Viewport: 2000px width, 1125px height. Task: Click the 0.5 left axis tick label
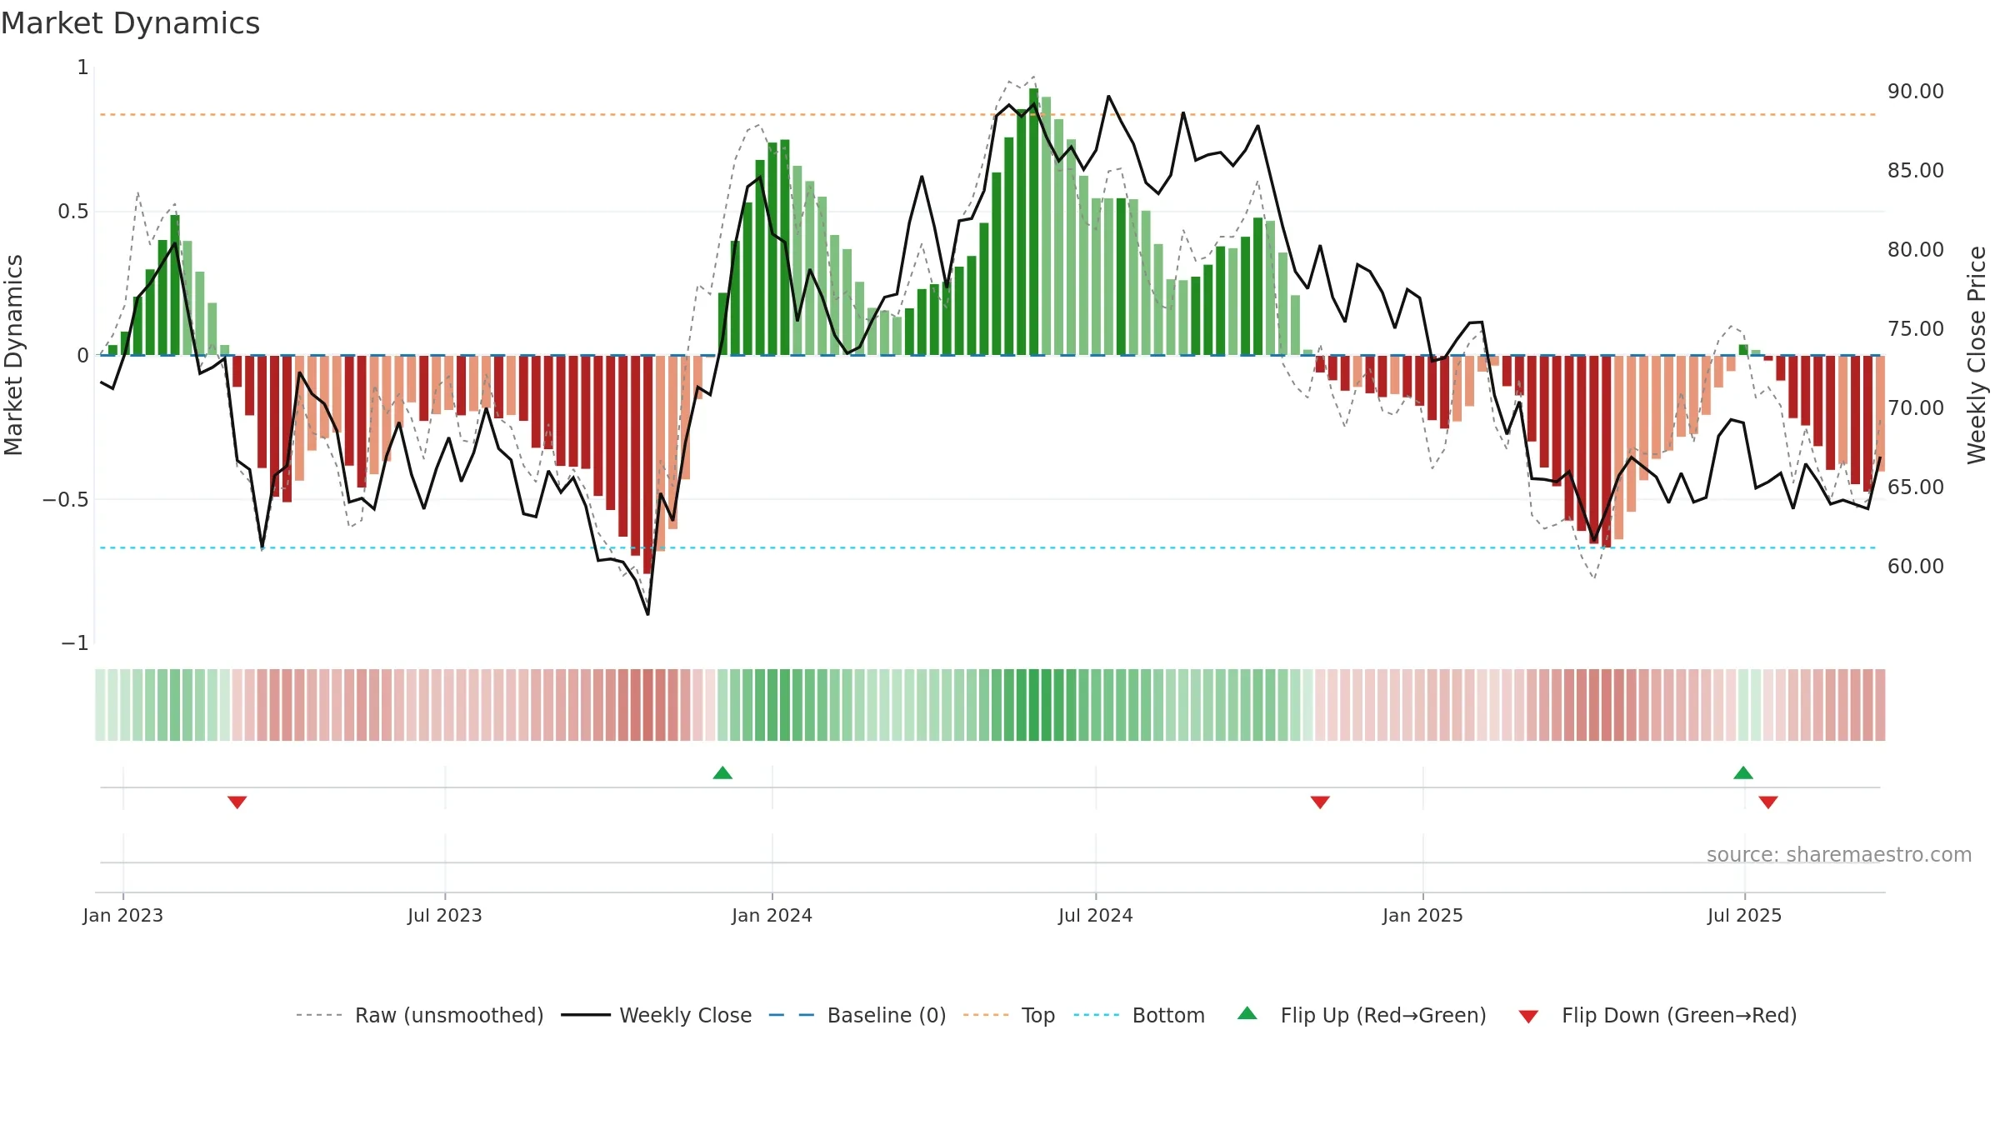coord(73,212)
